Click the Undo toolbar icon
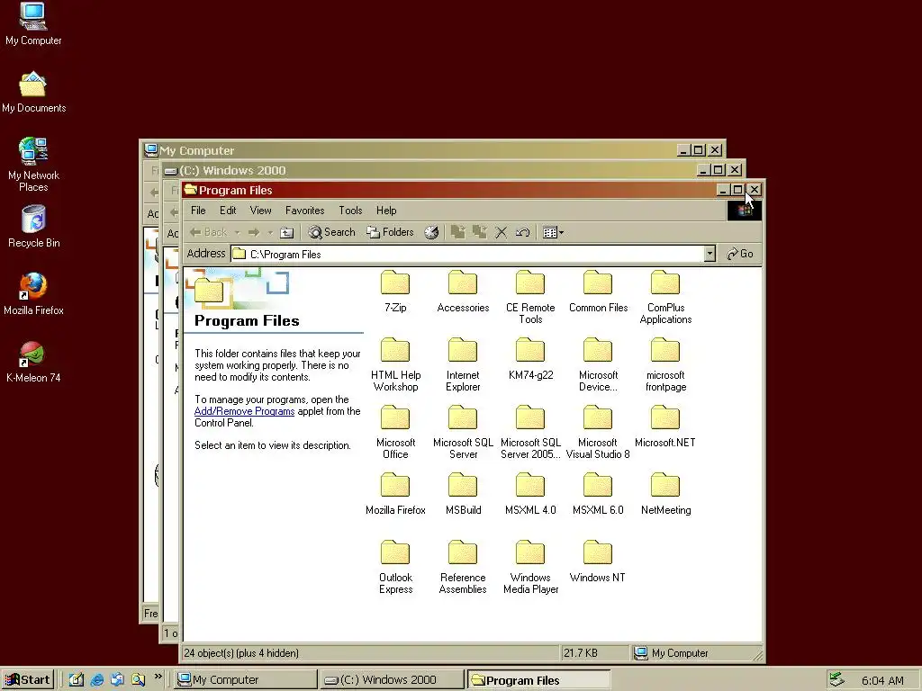922x691 pixels. click(x=522, y=233)
